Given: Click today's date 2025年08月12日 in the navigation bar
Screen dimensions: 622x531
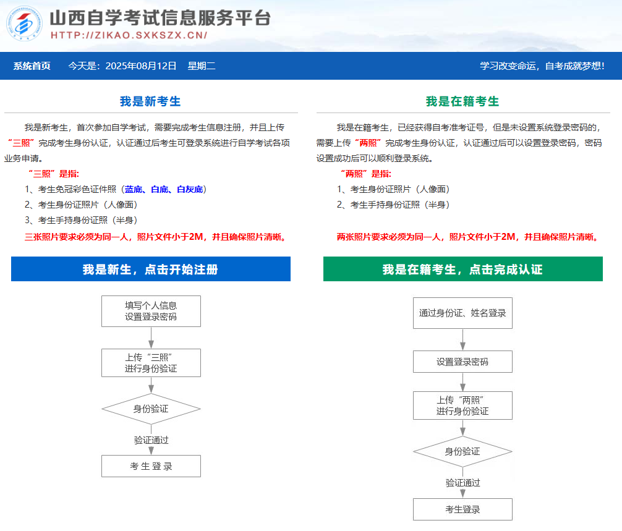Looking at the screenshot, I should pyautogui.click(x=141, y=66).
